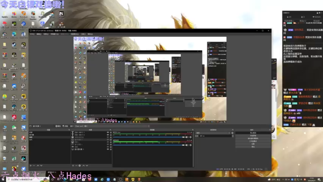Pop out the Audio Mixer dock

[193, 130]
